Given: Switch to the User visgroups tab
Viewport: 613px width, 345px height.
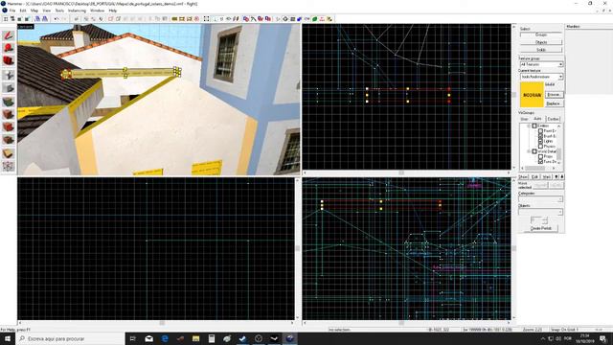Looking at the screenshot, I should click(524, 119).
